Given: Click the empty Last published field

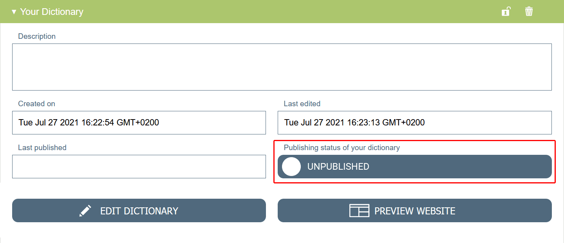Looking at the screenshot, I should (x=139, y=167).
